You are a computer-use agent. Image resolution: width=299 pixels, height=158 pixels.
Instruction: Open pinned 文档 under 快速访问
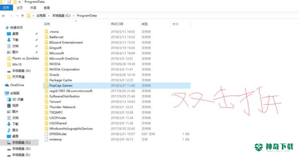(15, 46)
